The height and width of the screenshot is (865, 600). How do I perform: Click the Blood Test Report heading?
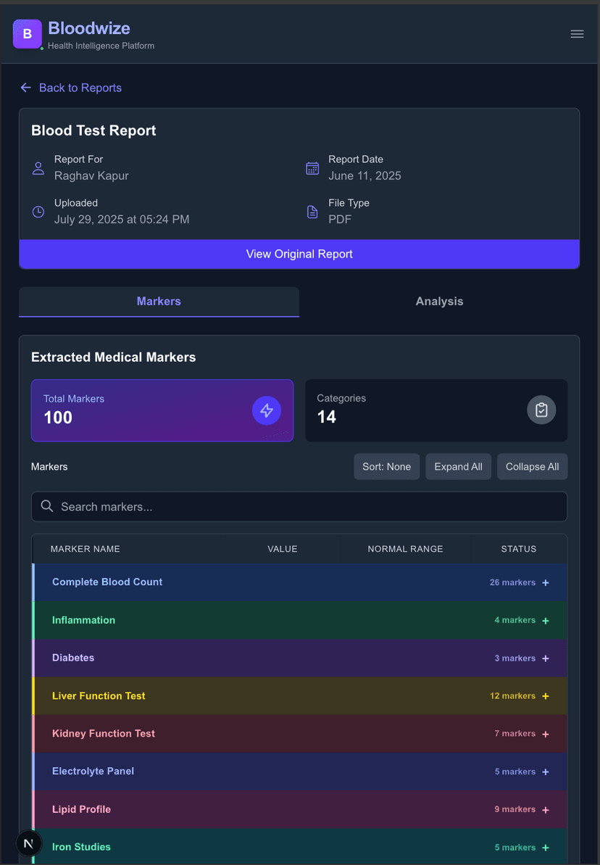93,131
